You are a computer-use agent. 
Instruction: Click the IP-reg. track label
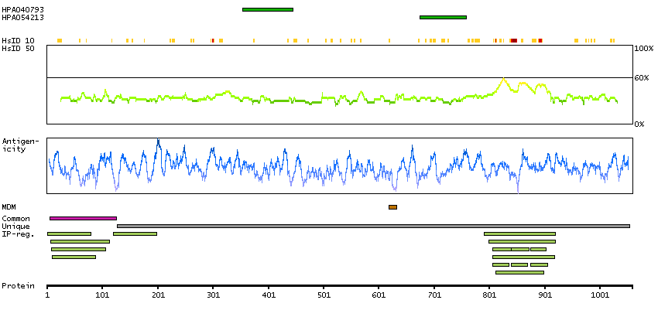pyautogui.click(x=18, y=233)
